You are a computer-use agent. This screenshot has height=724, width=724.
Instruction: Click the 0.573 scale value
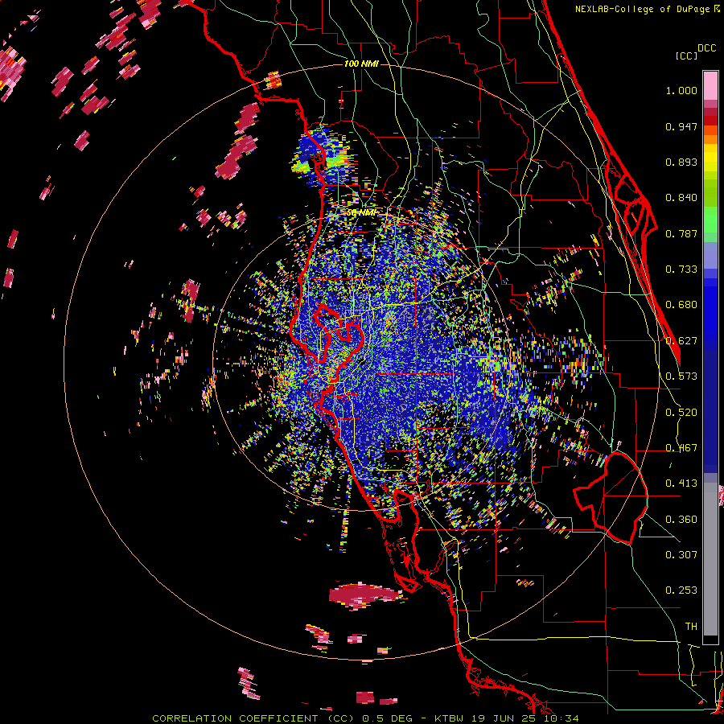click(681, 376)
